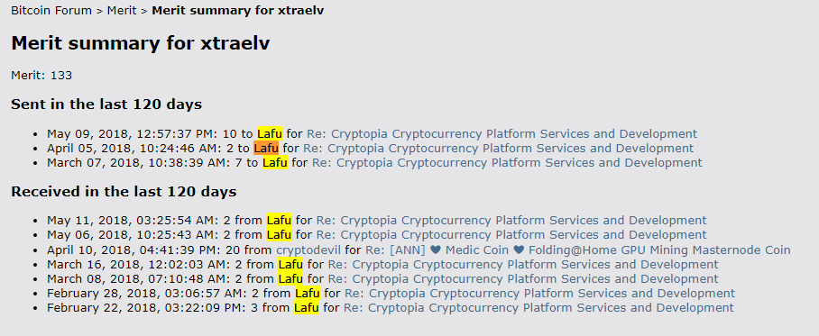
Task: Open the Cryptopia post link received March 08, 2018
Action: coord(523,278)
